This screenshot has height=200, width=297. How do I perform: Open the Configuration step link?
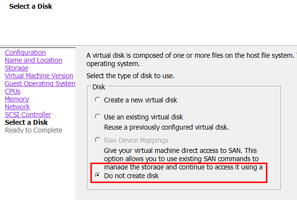coord(25,52)
